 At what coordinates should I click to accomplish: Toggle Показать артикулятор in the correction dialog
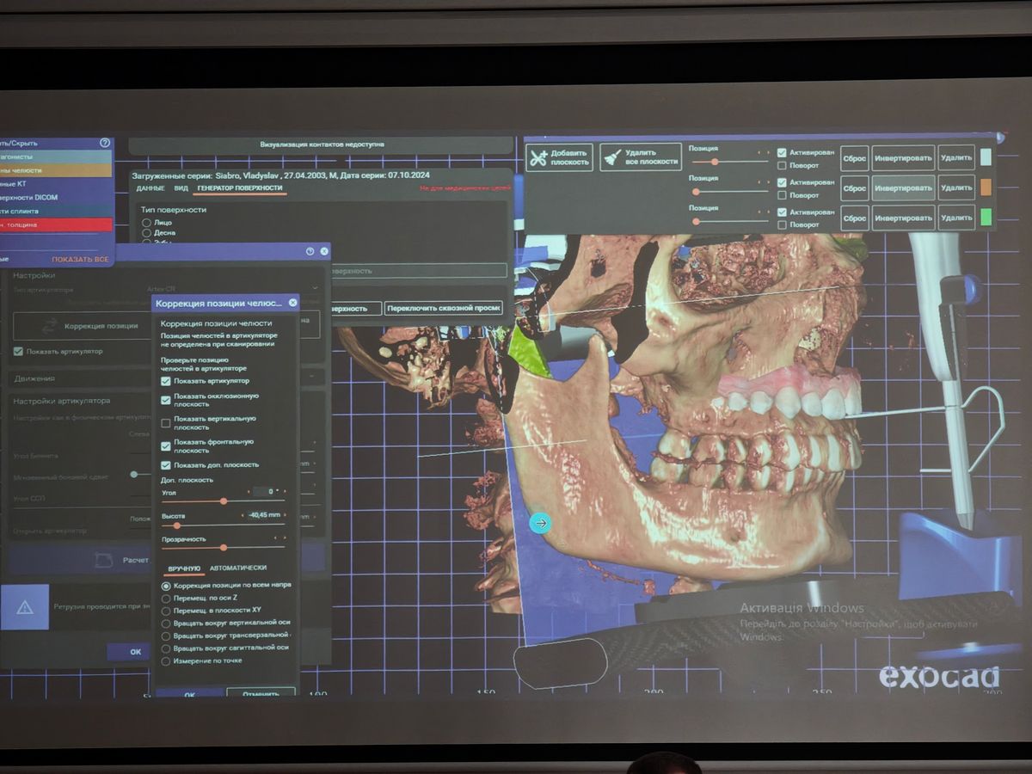pyautogui.click(x=166, y=381)
